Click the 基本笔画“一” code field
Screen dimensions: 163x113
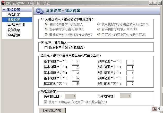coord(75,62)
